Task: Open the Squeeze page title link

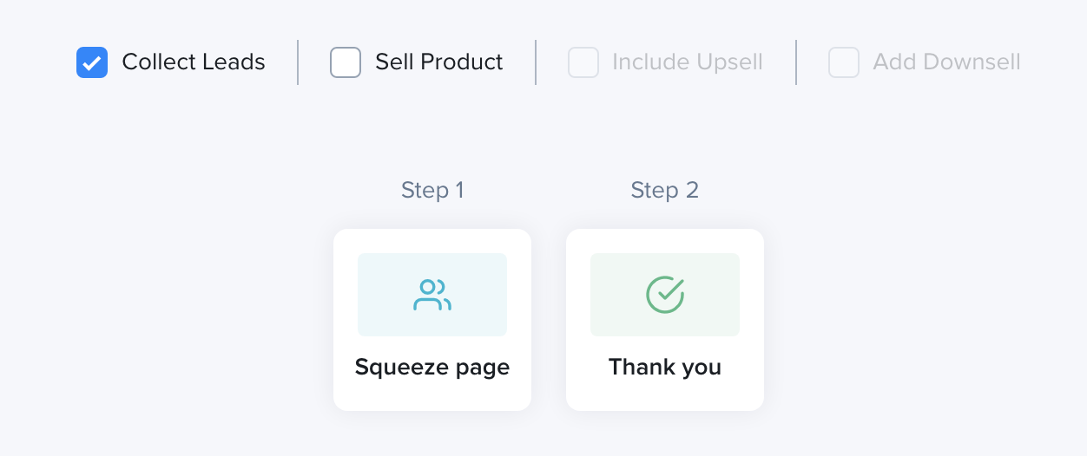Action: 432,368
